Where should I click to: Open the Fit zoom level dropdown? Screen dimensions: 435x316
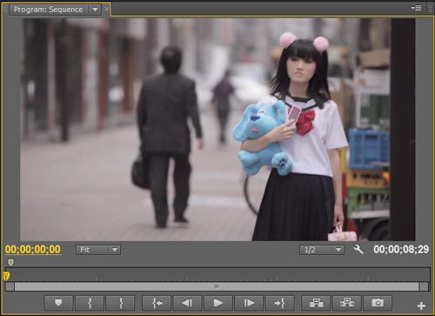[98, 250]
